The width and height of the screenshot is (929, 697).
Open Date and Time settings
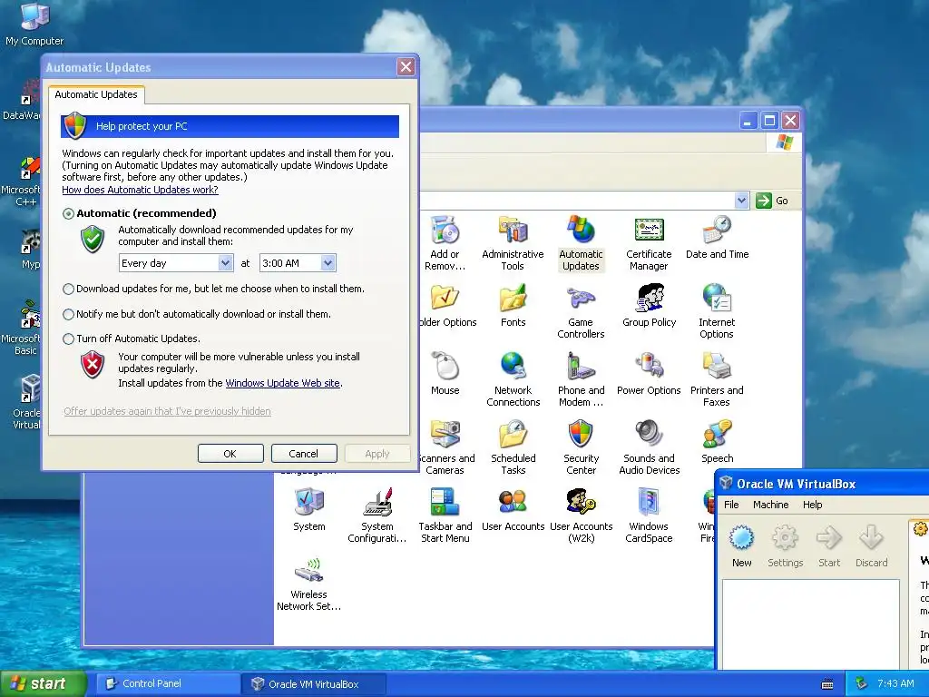[717, 239]
